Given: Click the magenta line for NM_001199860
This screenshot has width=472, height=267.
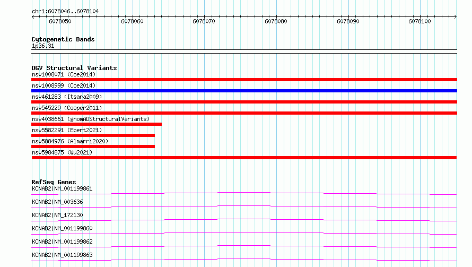Looking at the screenshot, I should click(x=244, y=233).
